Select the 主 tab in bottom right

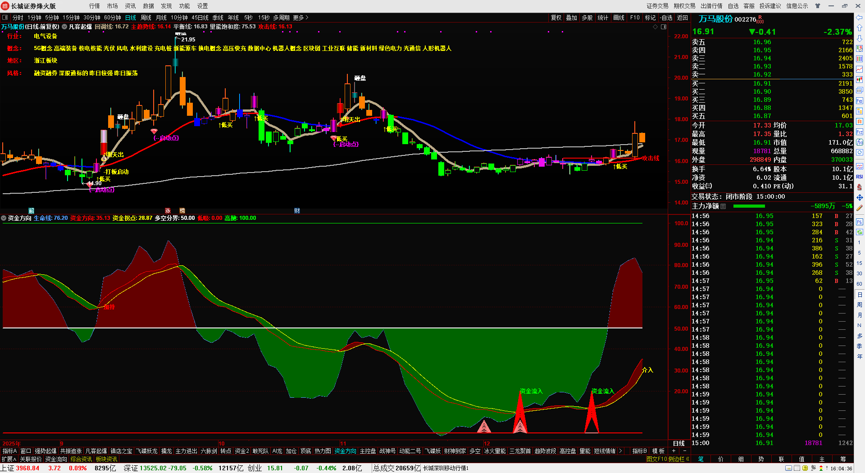point(822,459)
